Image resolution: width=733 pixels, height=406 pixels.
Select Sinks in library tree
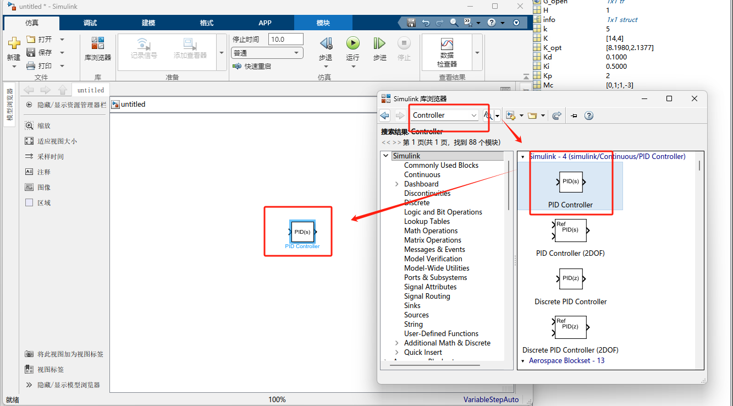412,305
